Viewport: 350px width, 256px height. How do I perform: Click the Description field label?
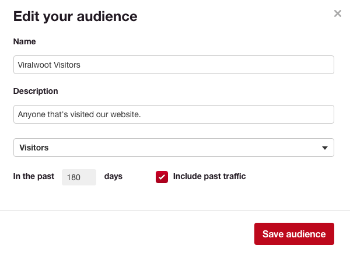pyautogui.click(x=36, y=92)
